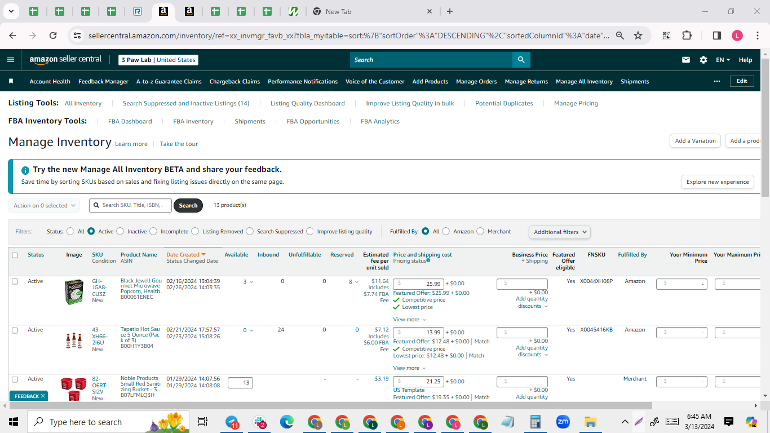Bookmark this page with the star

[638, 36]
